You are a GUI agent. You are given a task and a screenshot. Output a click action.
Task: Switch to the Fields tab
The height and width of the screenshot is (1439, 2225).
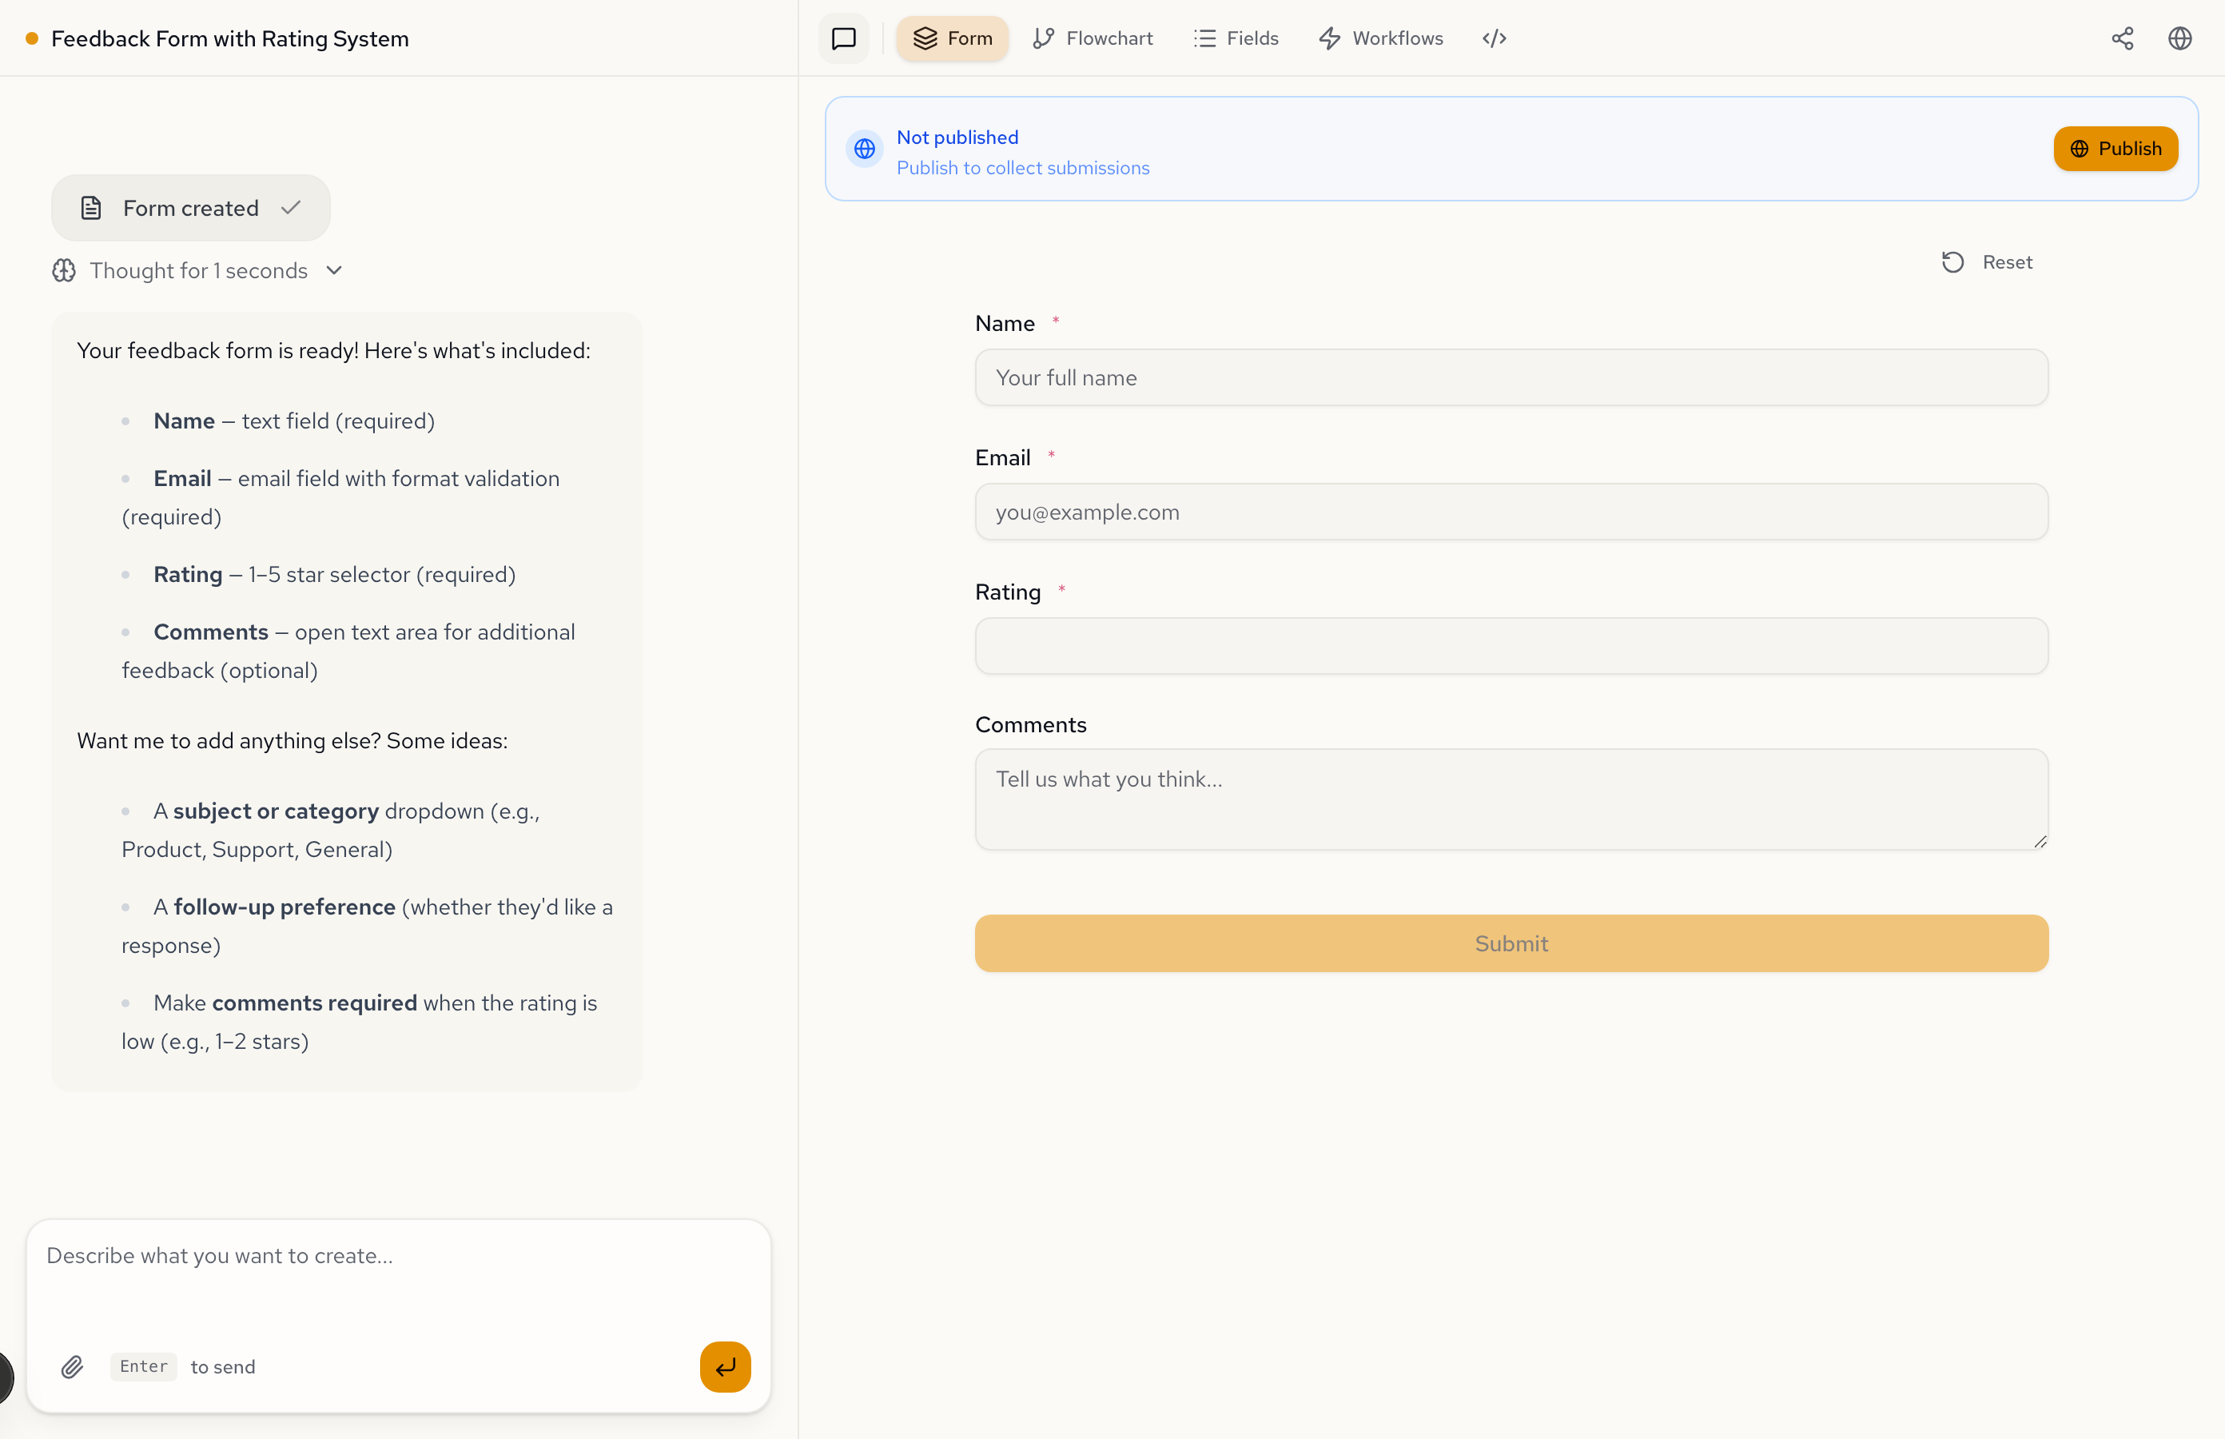1236,38
